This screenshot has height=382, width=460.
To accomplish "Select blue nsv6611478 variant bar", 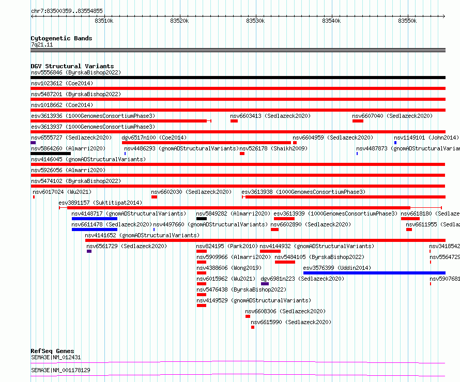I will (95, 230).
